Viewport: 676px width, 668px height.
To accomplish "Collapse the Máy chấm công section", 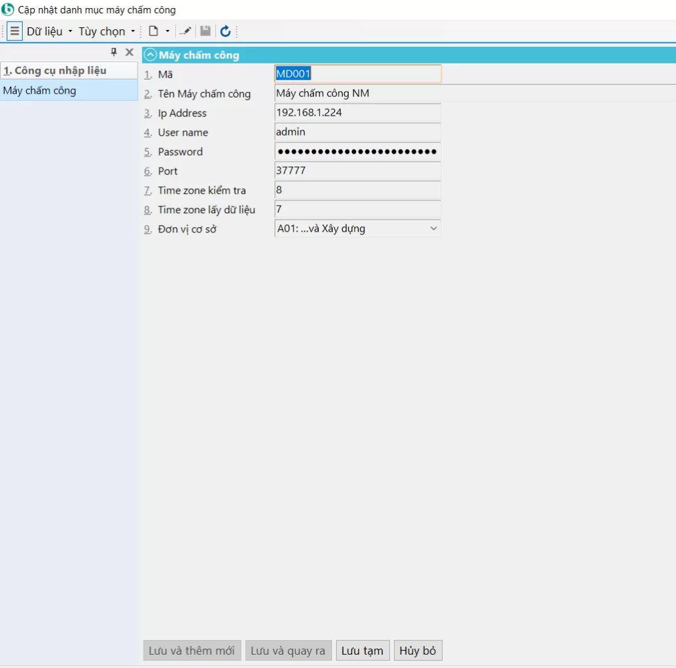I will click(x=151, y=55).
